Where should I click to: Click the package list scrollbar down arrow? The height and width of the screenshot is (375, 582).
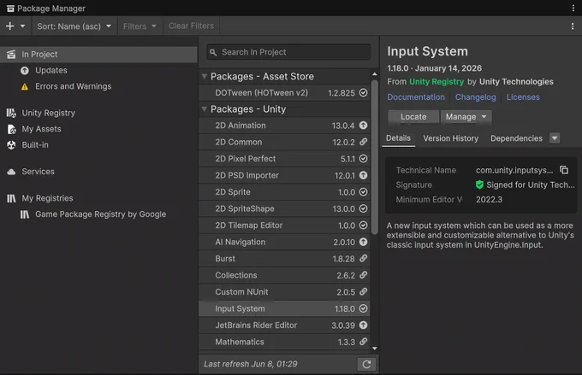(375, 349)
